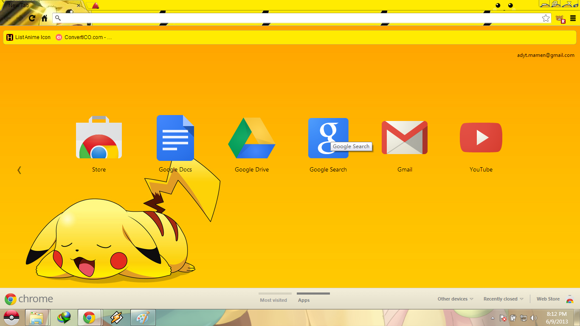Open the Pokeball Start button
580x326 pixels.
[11, 318]
